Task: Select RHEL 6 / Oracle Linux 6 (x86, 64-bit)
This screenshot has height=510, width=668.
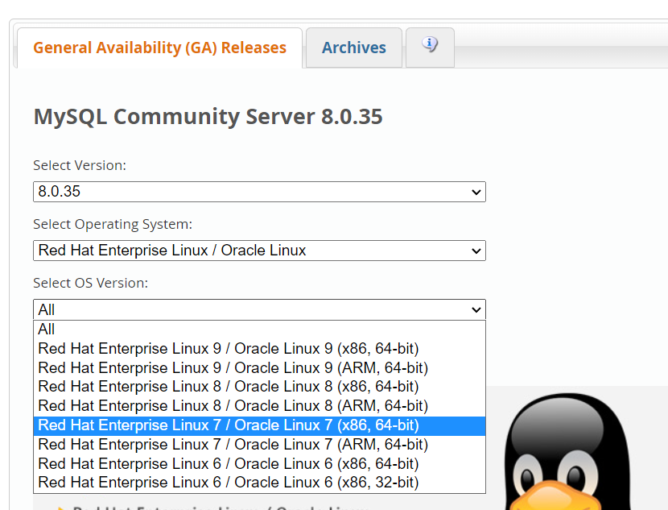Action: (x=259, y=464)
